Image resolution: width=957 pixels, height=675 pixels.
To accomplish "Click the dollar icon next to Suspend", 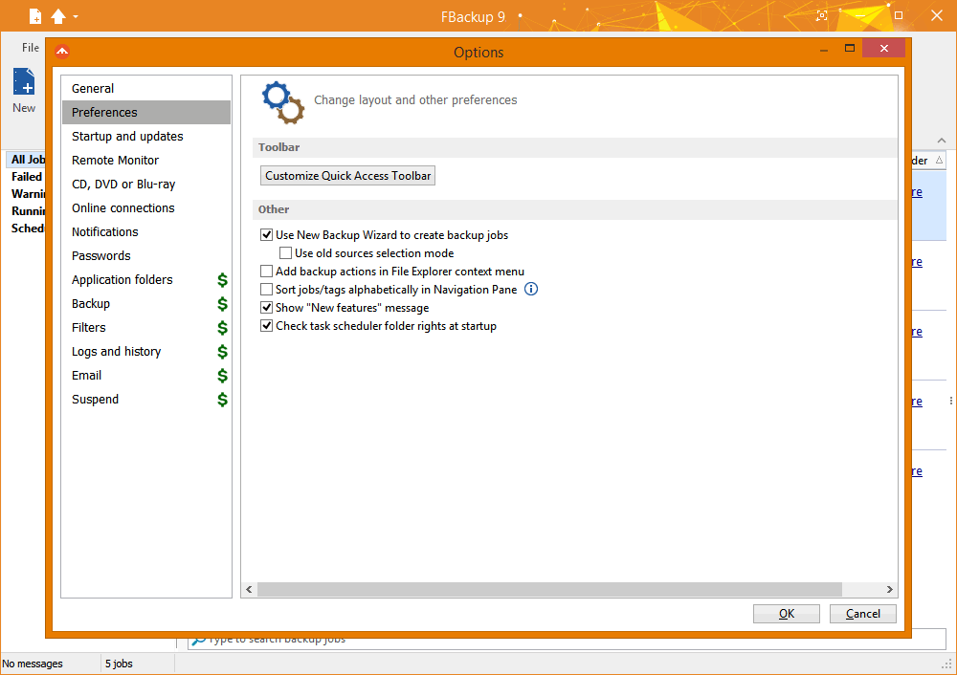I will coord(222,400).
